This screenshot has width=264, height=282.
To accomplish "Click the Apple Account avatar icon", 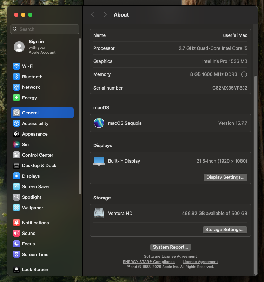I will pyautogui.click(x=19, y=47).
